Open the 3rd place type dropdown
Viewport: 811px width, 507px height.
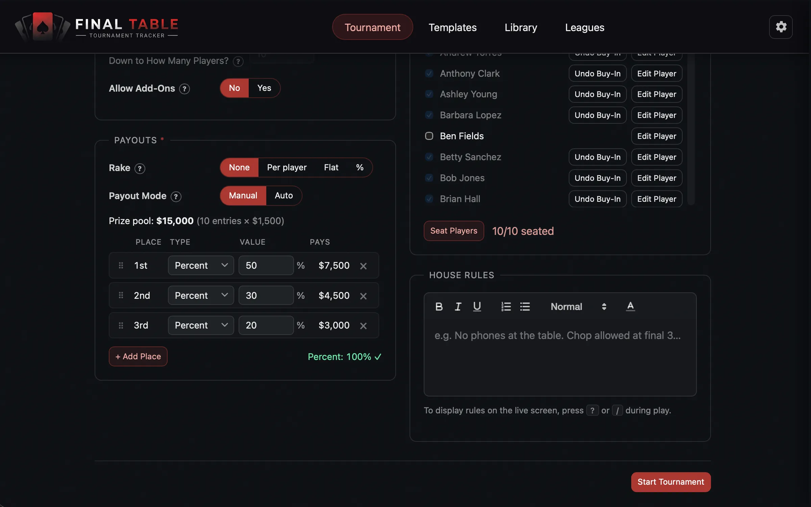(x=201, y=325)
